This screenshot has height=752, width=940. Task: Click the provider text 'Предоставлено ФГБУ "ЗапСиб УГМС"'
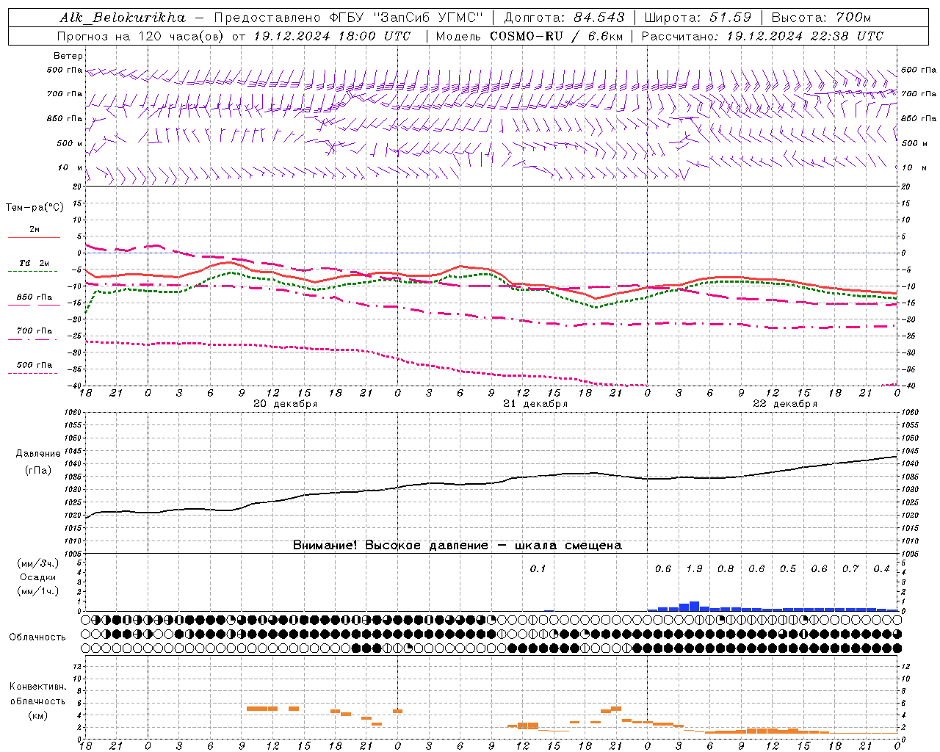349,18
